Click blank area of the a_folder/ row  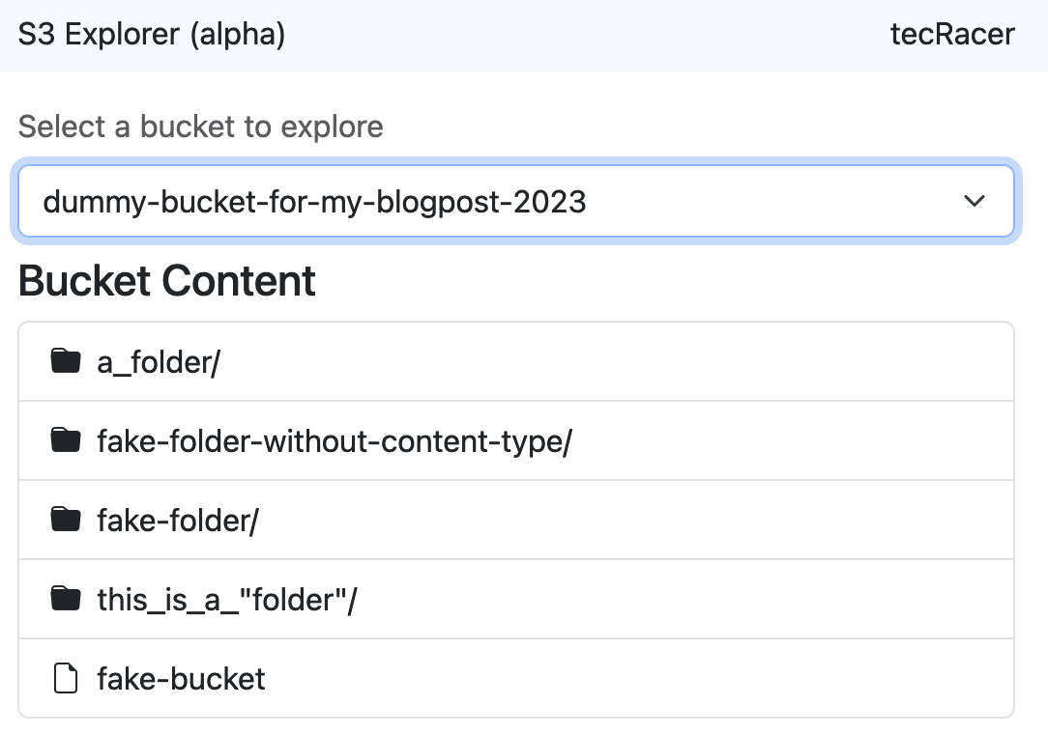[615, 361]
